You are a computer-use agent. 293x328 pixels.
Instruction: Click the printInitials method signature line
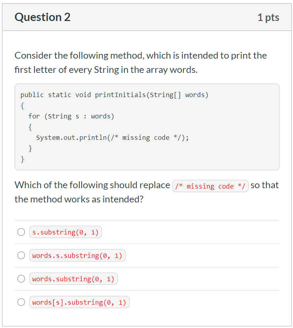tap(114, 95)
